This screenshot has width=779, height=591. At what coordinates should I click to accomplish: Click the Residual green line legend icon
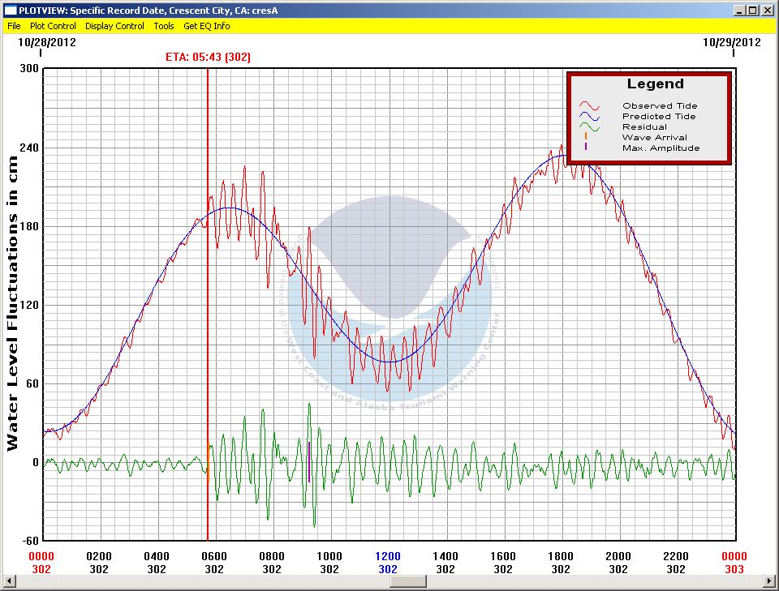tap(589, 126)
